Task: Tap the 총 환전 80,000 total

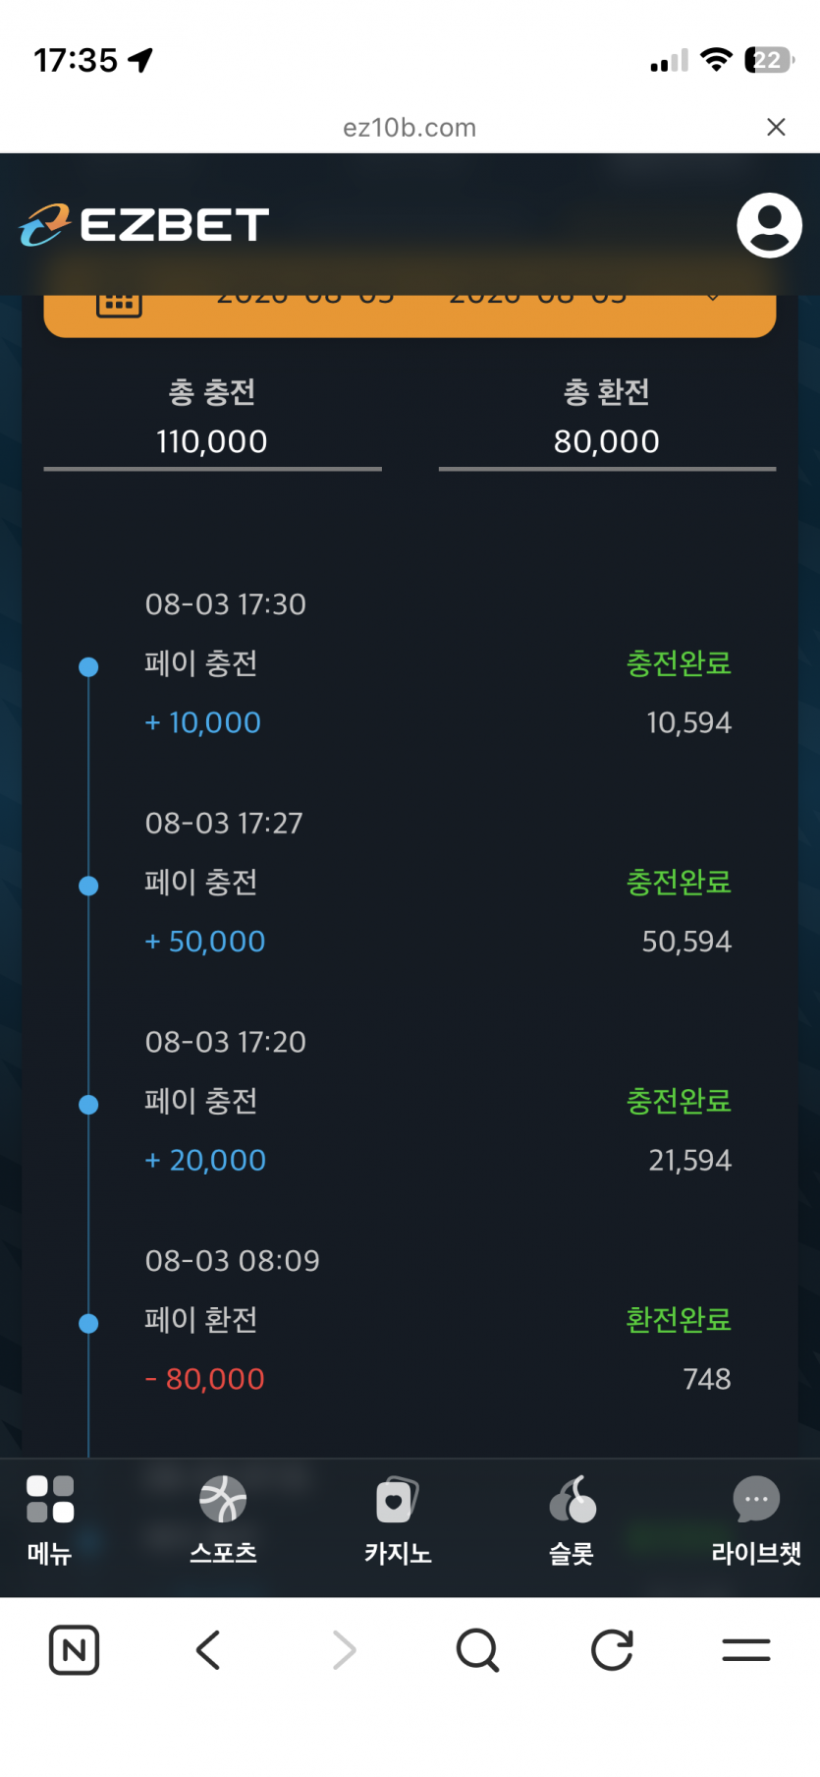Action: (x=607, y=418)
